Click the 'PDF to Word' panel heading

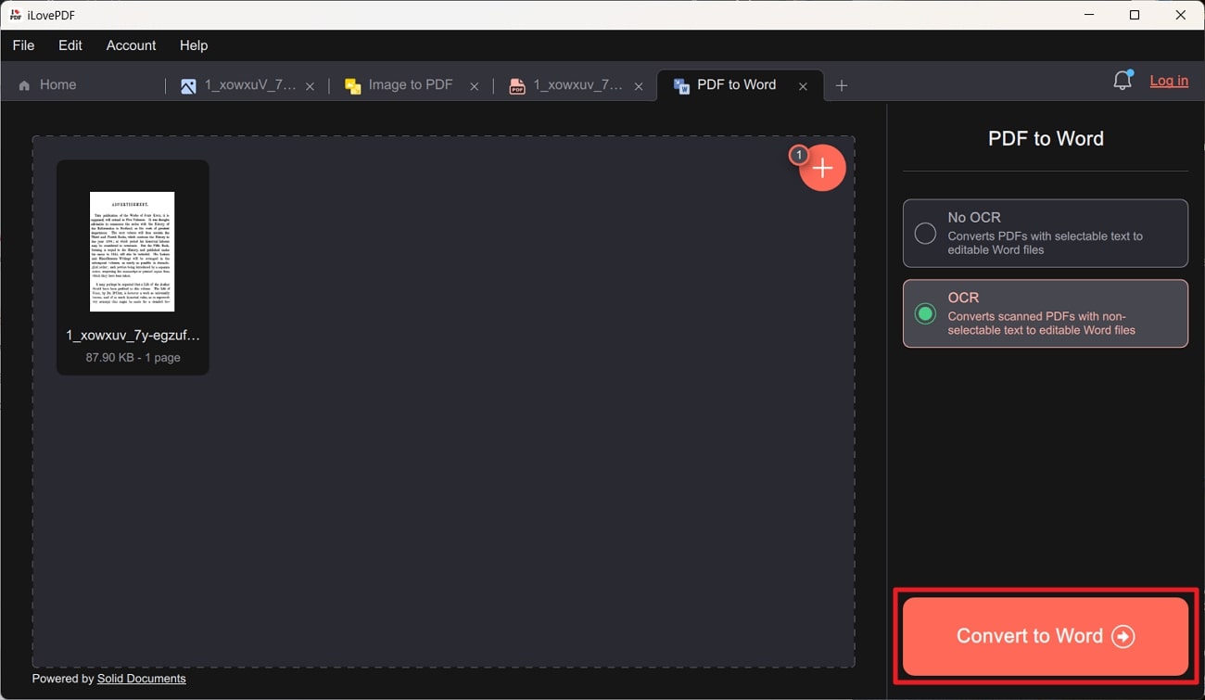point(1046,138)
